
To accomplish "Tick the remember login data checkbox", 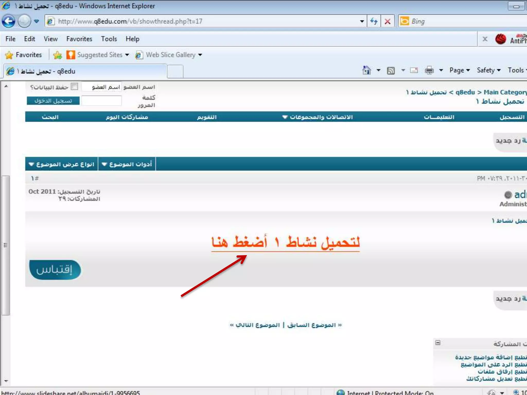I will (x=74, y=86).
